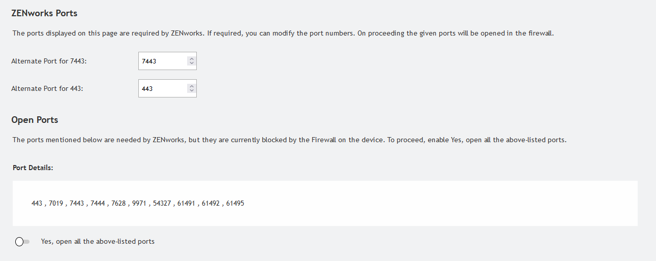Click port 9971 in the Port Details list
This screenshot has height=261, width=656.
click(x=139, y=203)
